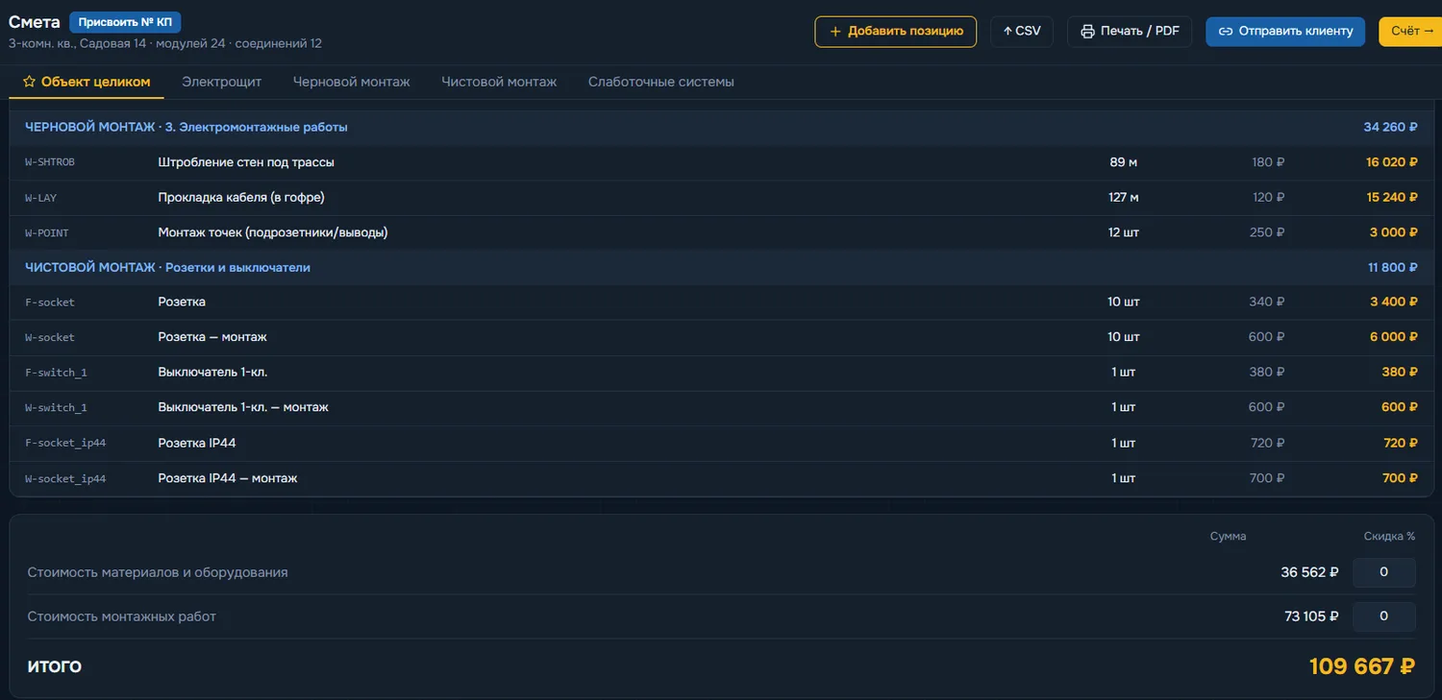Click the plus icon in Добавить позицию
Screen dimensions: 1442x700
834,31
